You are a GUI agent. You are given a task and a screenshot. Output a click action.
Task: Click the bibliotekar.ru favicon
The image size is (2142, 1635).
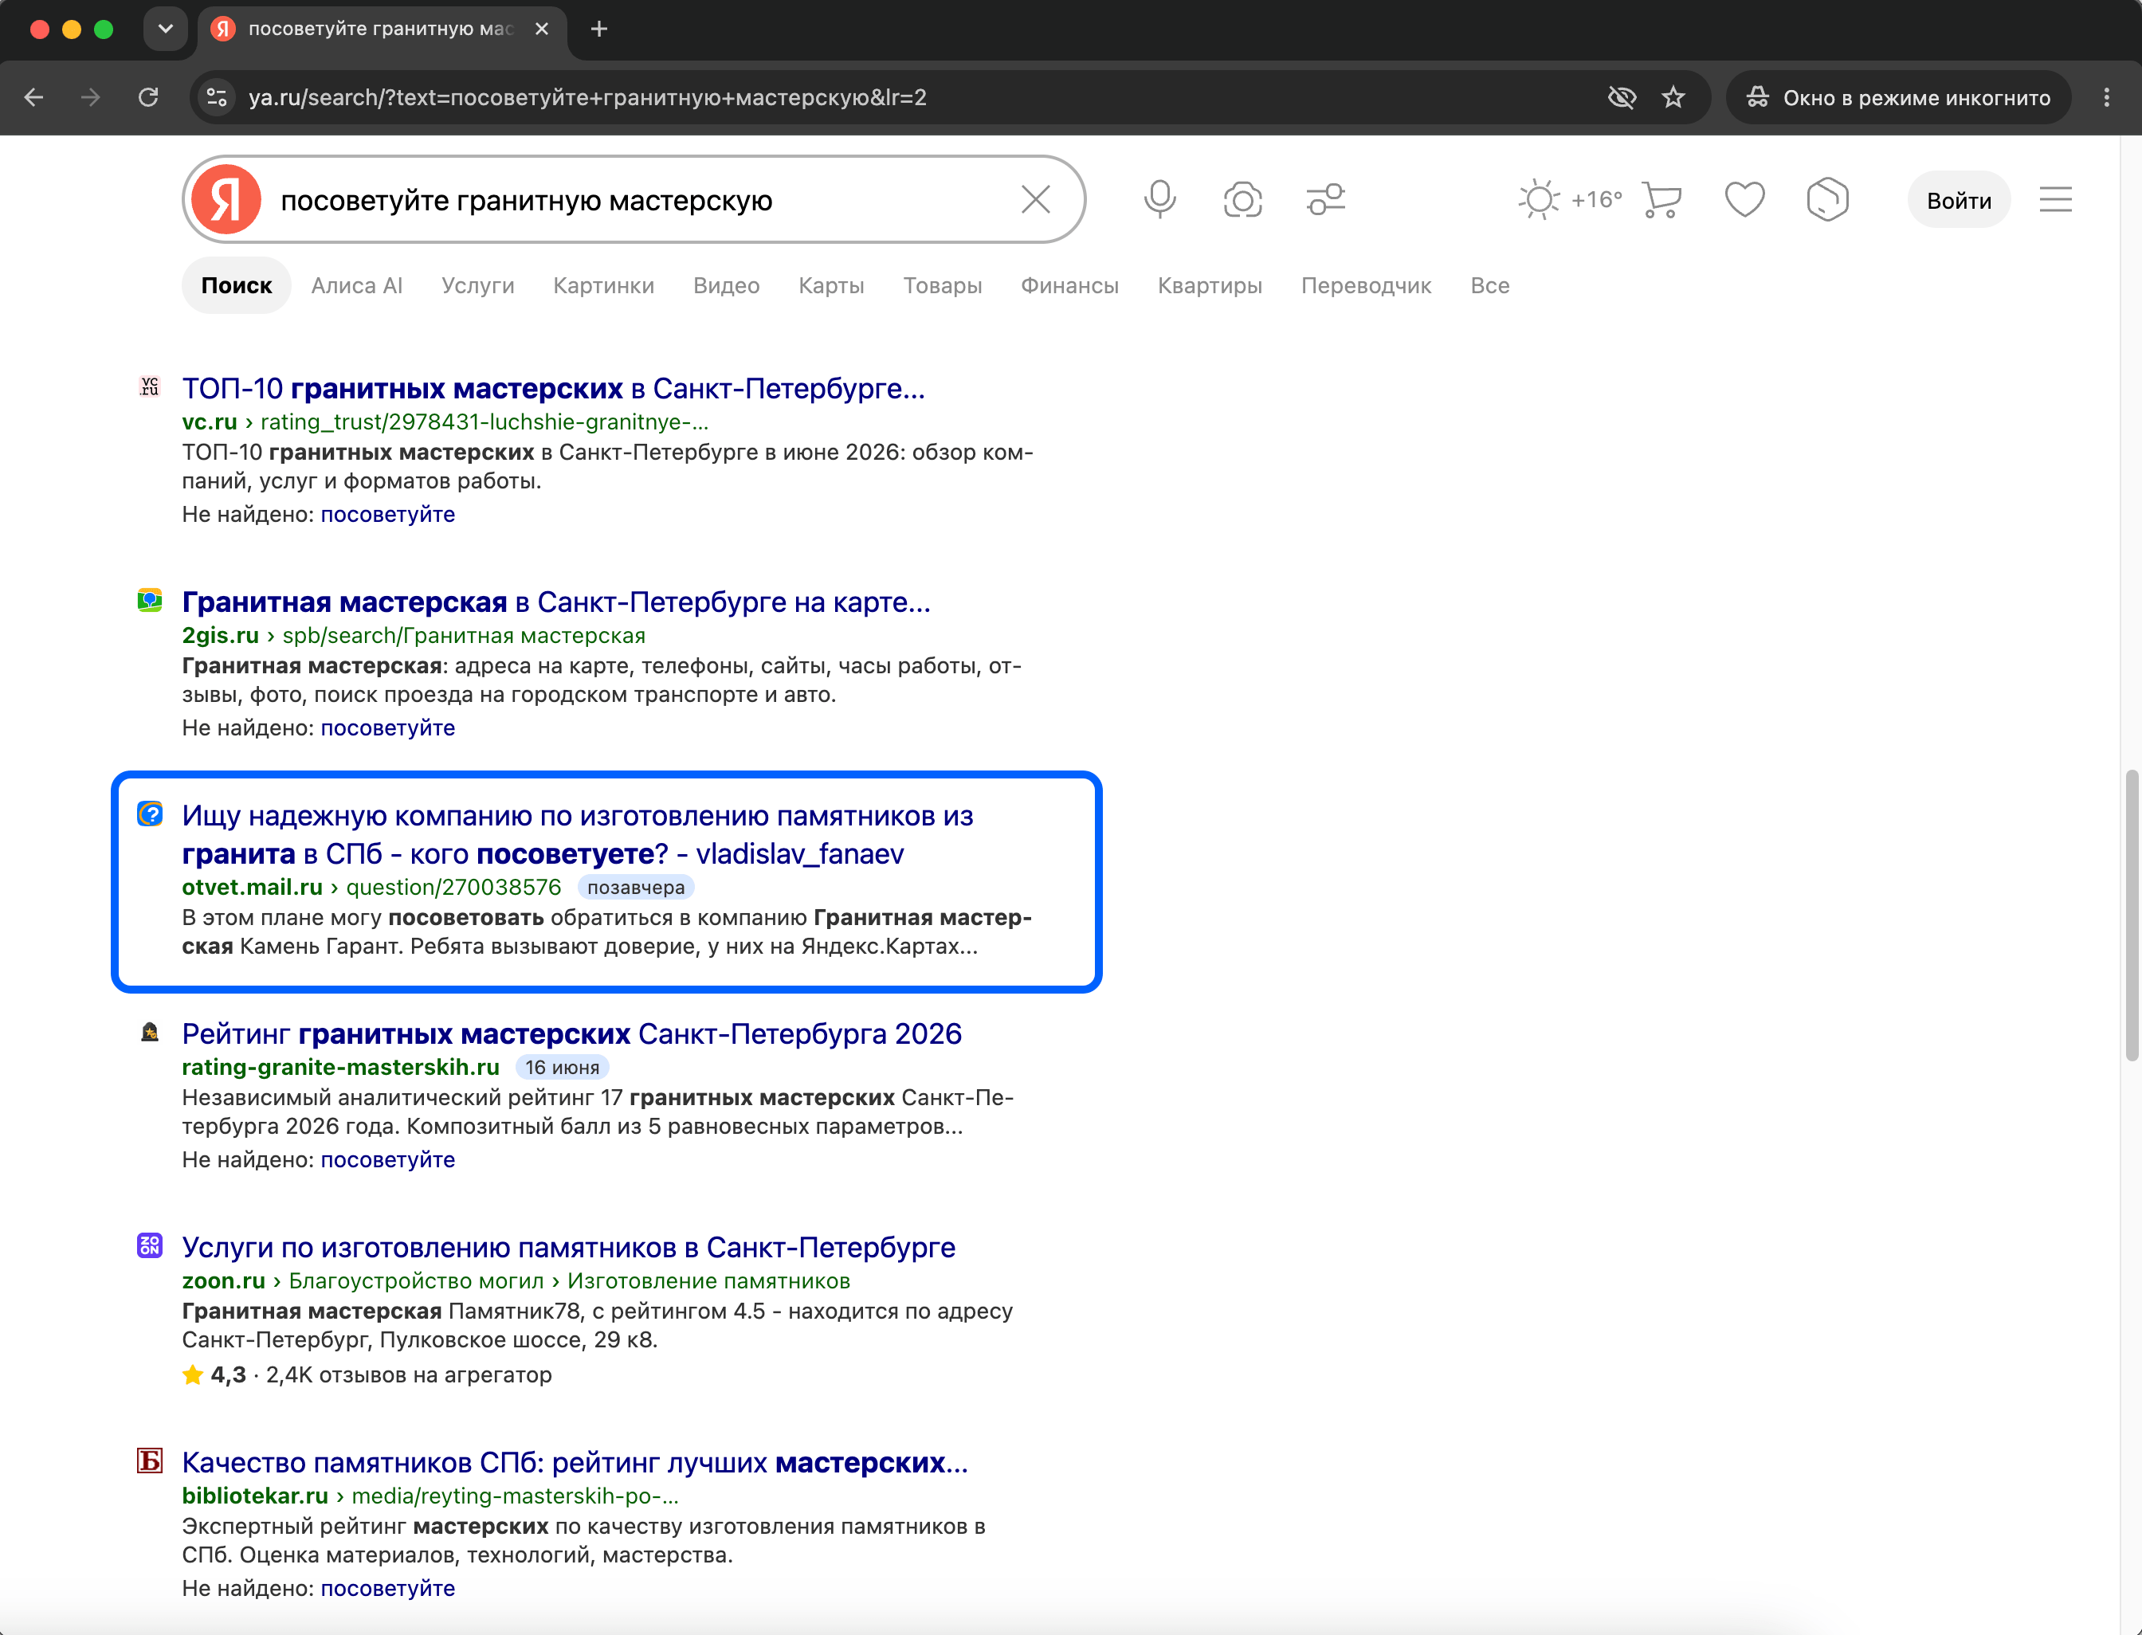tap(149, 1461)
